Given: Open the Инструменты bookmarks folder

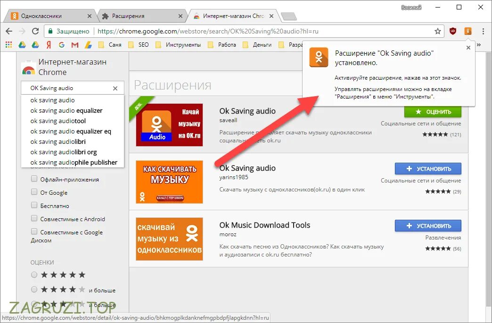Looking at the screenshot, I should (x=178, y=45).
